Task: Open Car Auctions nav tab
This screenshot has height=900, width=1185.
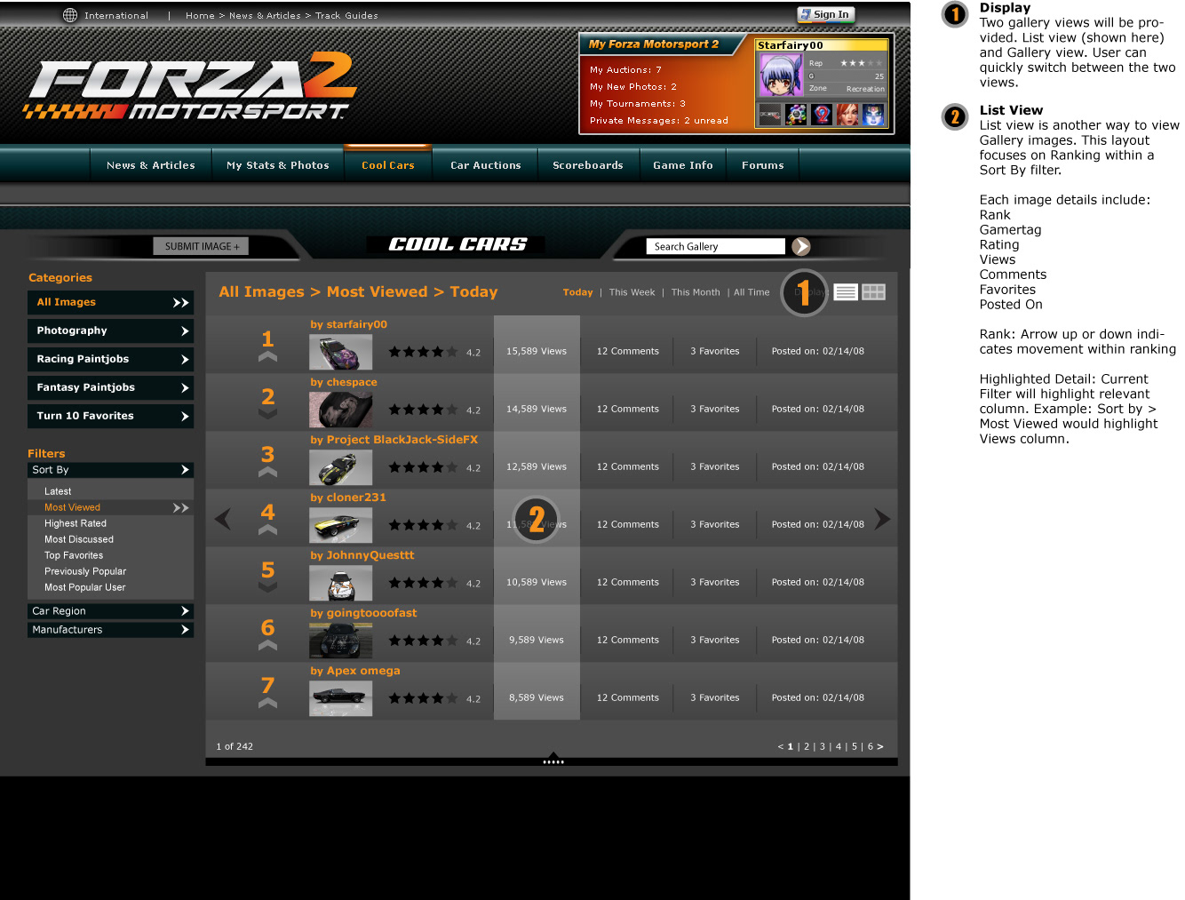Action: coord(486,165)
